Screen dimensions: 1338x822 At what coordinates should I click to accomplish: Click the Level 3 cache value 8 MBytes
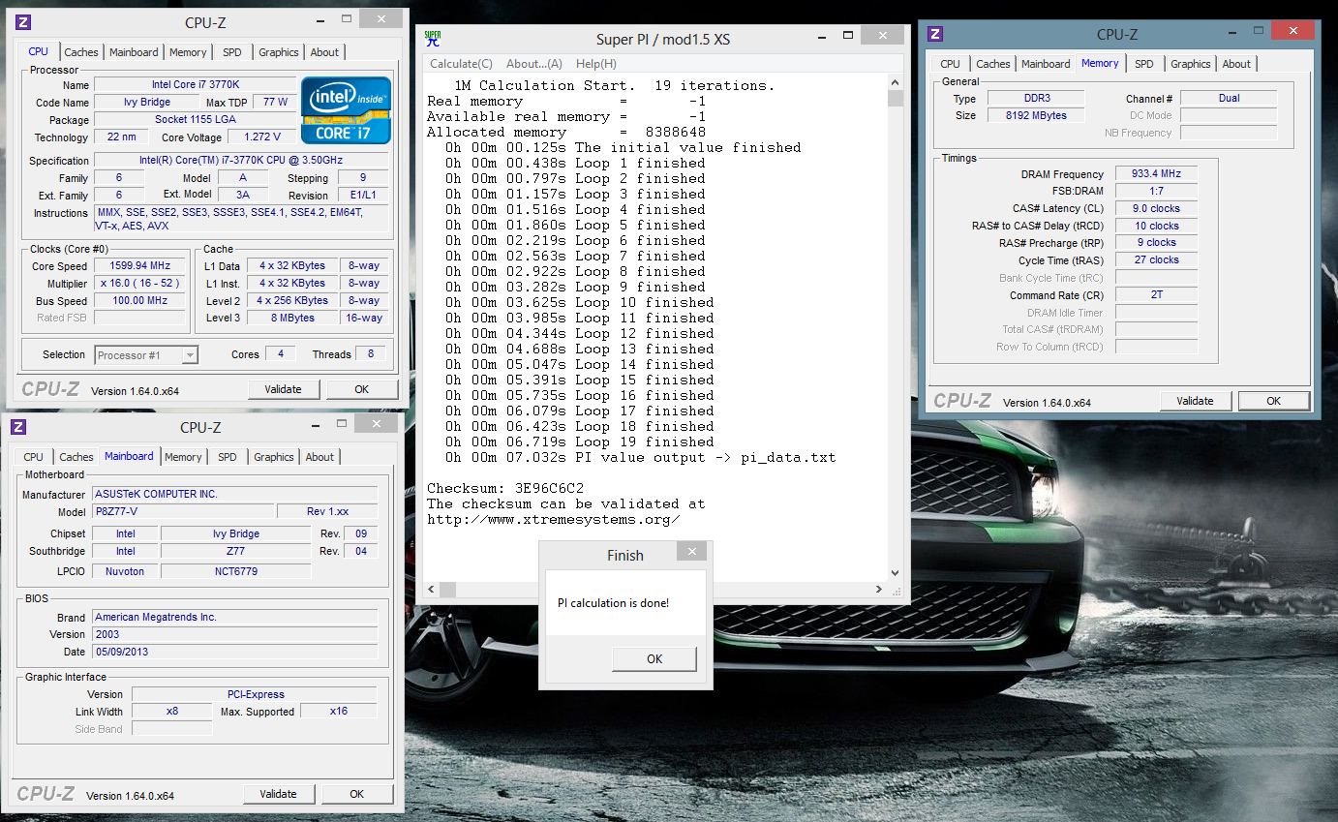pos(291,319)
